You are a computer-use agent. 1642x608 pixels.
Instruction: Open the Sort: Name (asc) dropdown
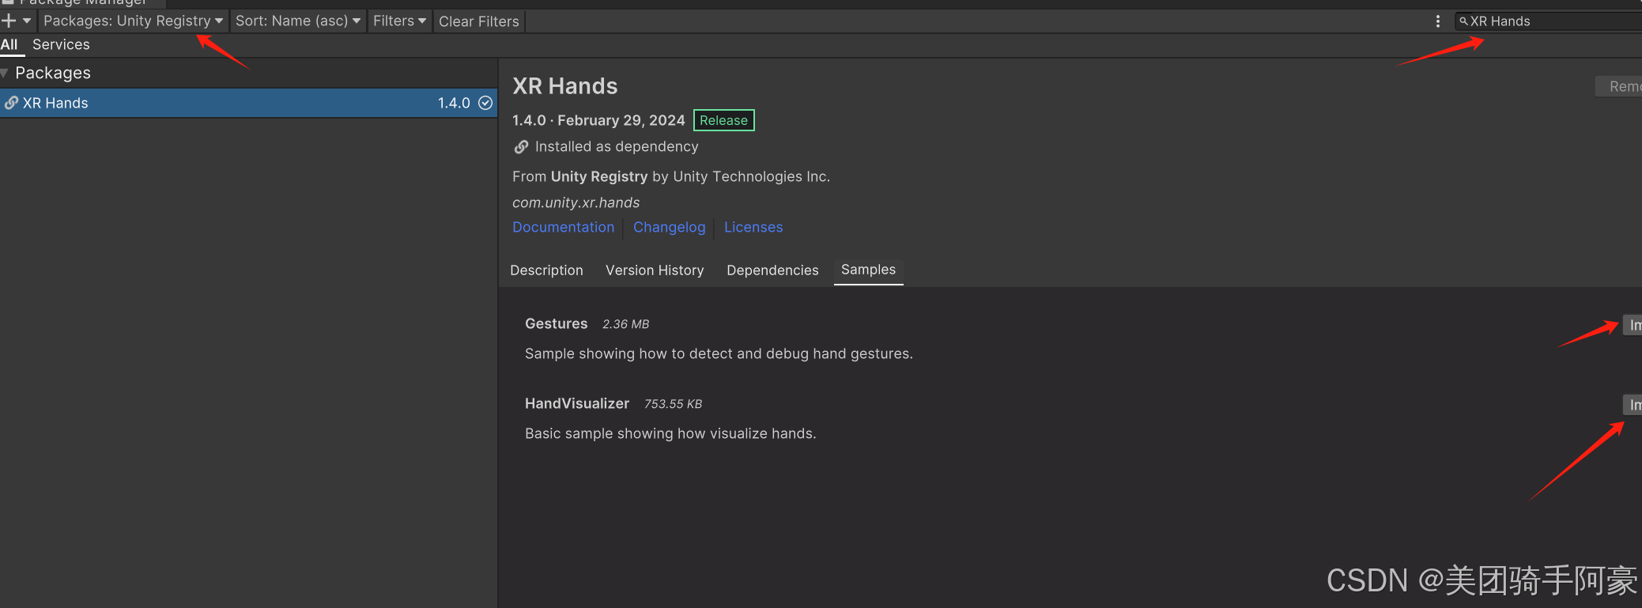tap(298, 21)
